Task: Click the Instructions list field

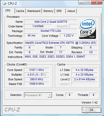Action: 61,57
